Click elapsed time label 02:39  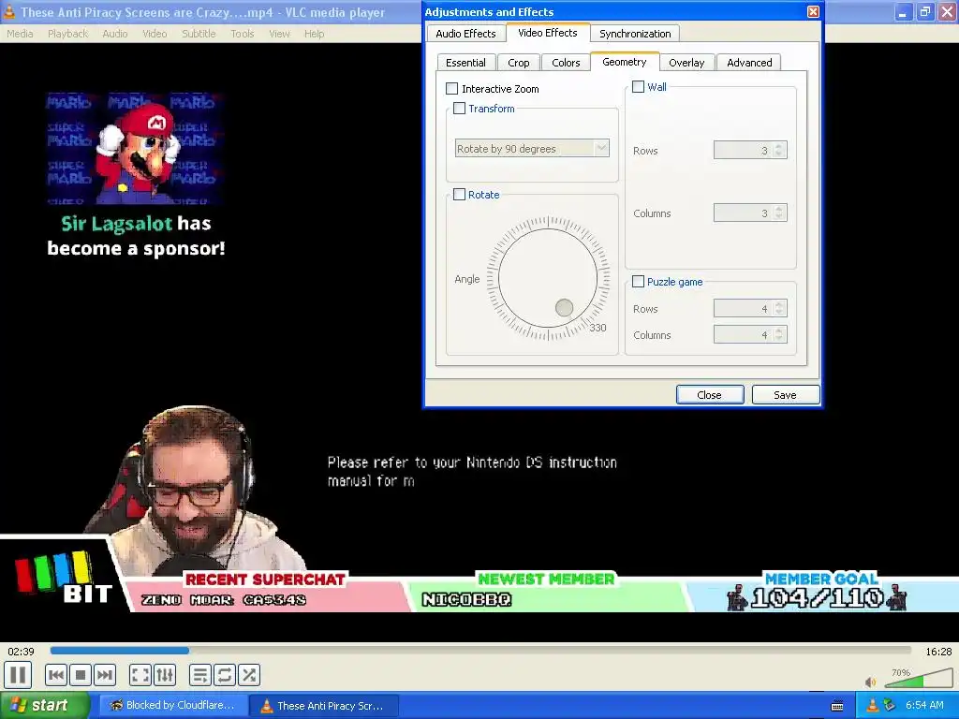point(21,652)
